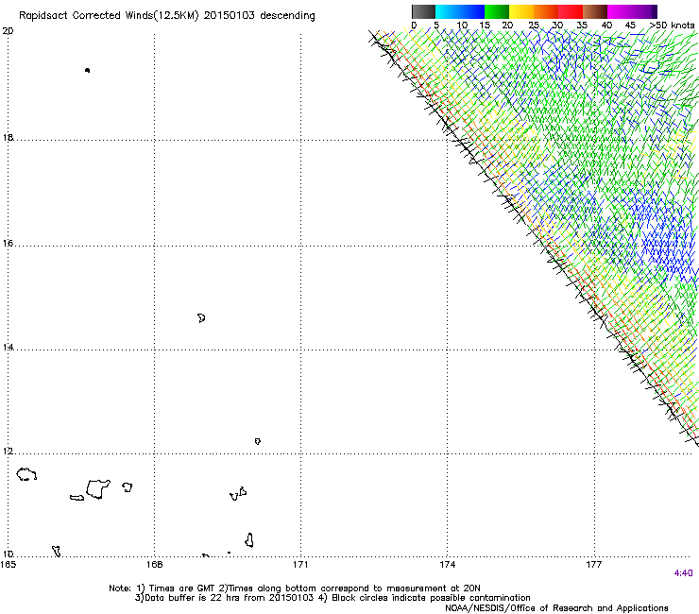Click the title text Rapidscat Corrected Winds

[86, 16]
